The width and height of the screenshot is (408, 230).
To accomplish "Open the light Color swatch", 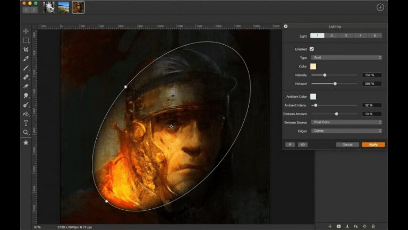I will [313, 66].
